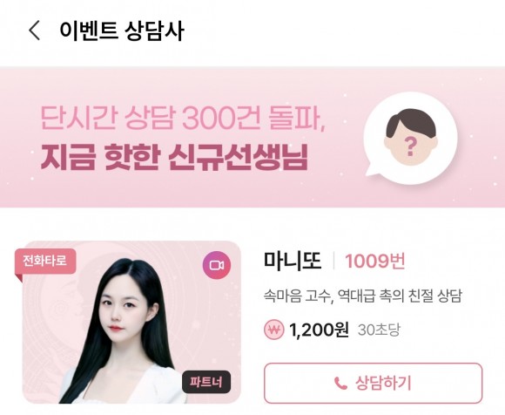Tap the '단시간 상담 300건 돌파' banner text

pyautogui.click(x=183, y=118)
